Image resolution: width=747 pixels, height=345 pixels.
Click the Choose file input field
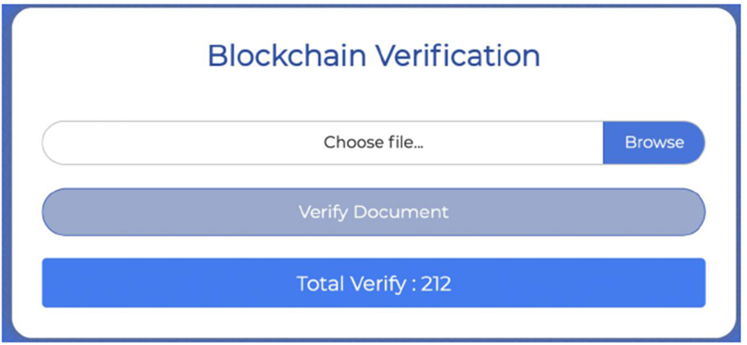(323, 142)
